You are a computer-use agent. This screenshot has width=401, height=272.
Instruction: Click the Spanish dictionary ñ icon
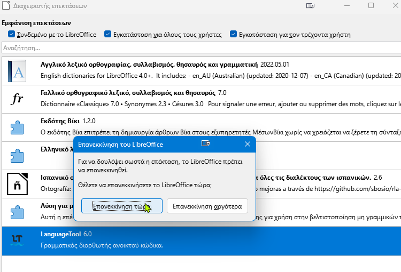pos(17,184)
